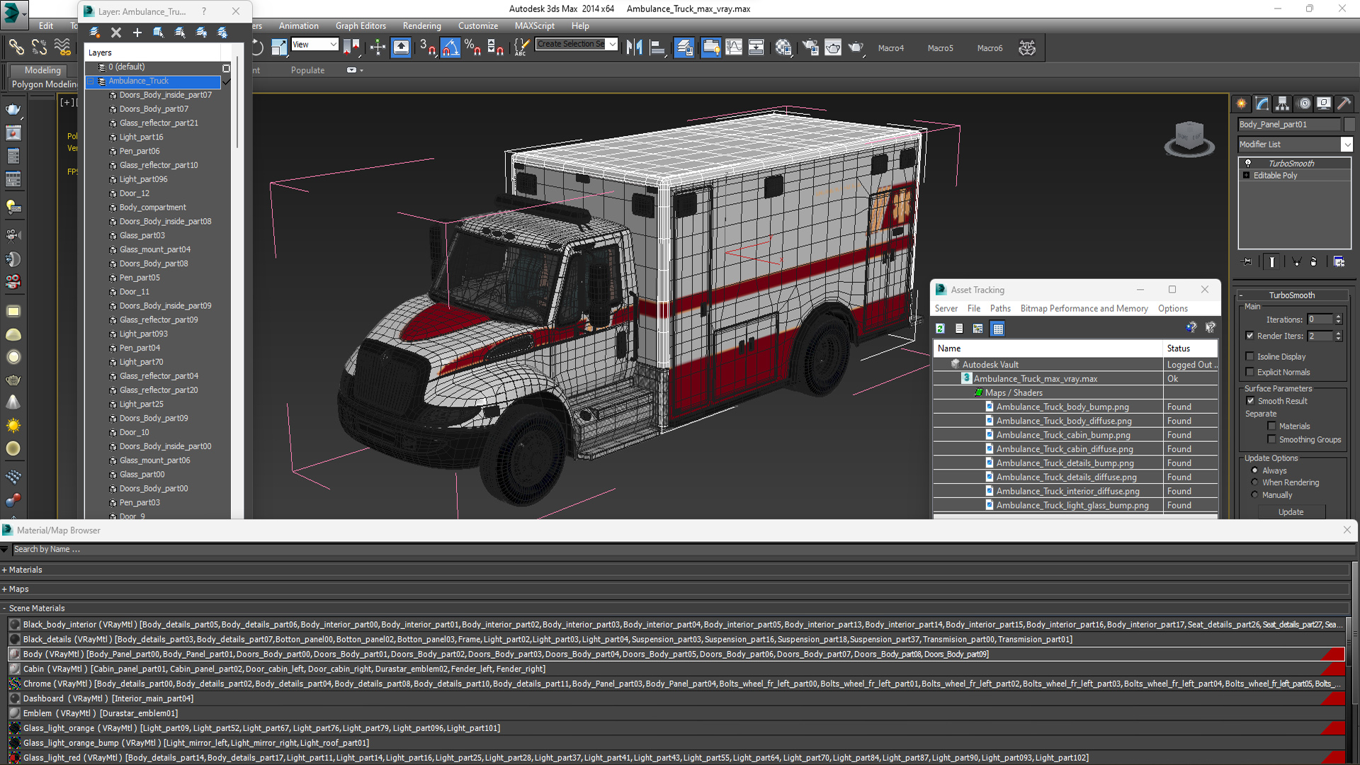Image resolution: width=1360 pixels, height=765 pixels.
Task: Click table view icon in Asset Tracking
Action: (x=998, y=329)
